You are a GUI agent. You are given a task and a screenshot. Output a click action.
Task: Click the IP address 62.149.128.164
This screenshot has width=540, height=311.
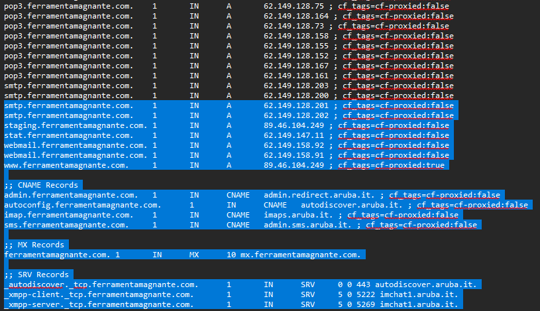pyautogui.click(x=296, y=16)
